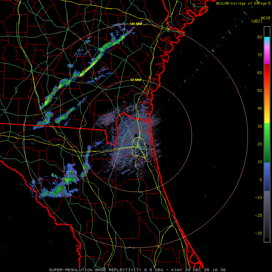The height and width of the screenshot is (272, 272).
Task: Click the -30 value on the dBZ scale
Action: click(258, 233)
